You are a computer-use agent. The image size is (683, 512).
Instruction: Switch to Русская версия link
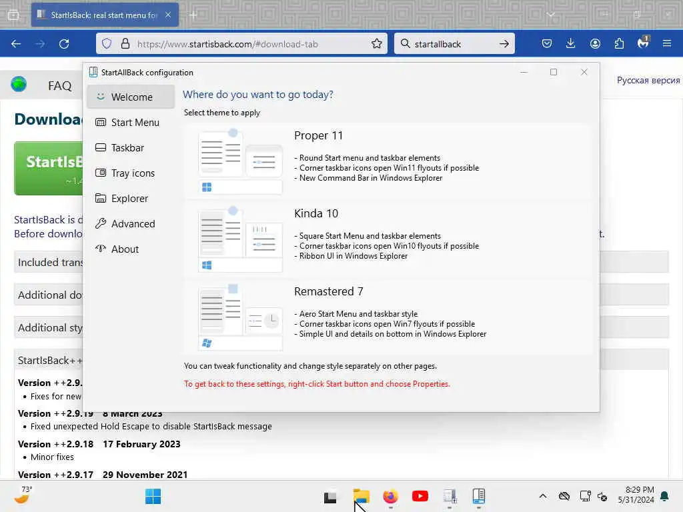(648, 80)
